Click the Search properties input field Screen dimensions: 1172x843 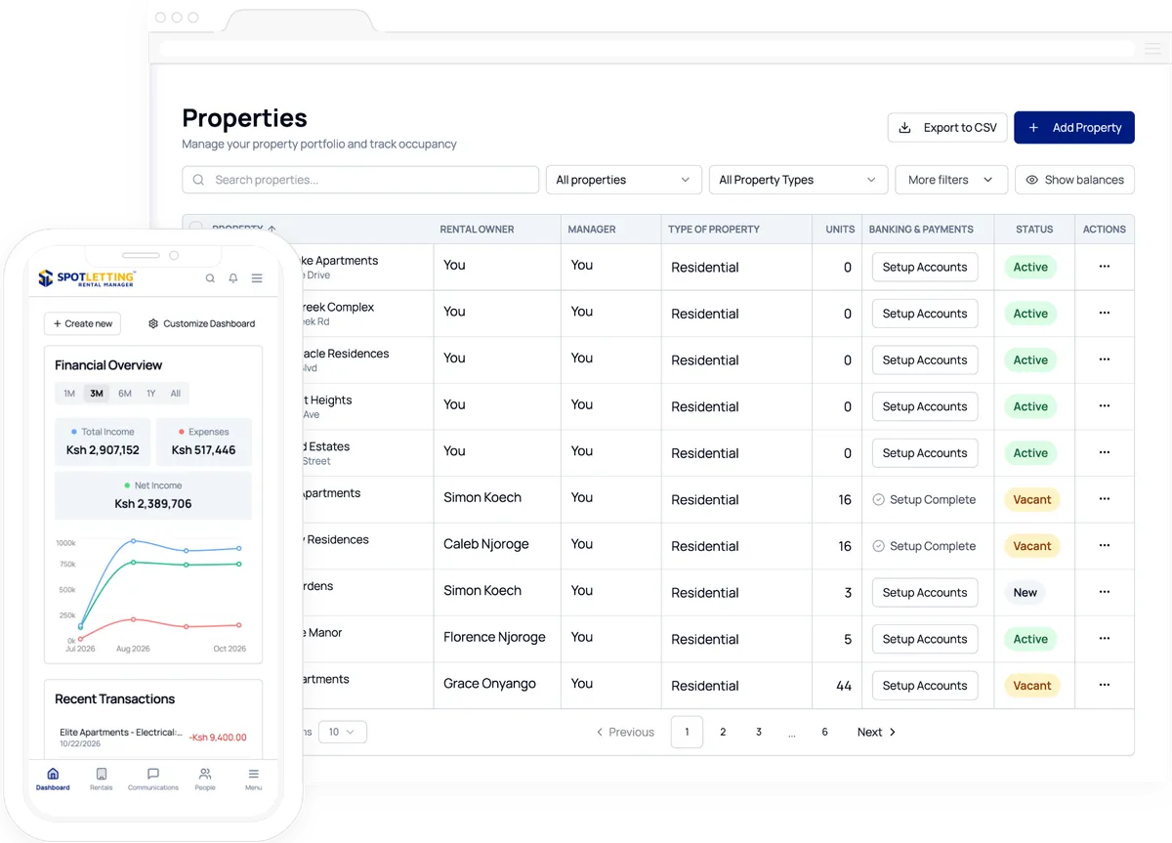click(360, 180)
